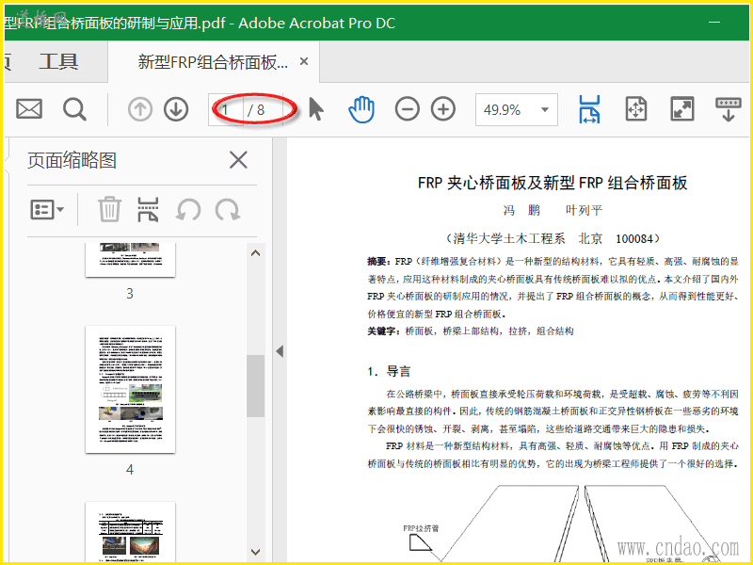Close the 新型FRP组合桥面板 document tab
This screenshot has height=565, width=753.
tap(304, 61)
